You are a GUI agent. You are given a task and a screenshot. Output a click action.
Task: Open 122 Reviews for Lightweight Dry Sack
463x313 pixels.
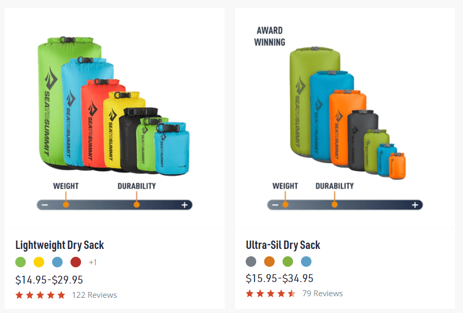95,295
